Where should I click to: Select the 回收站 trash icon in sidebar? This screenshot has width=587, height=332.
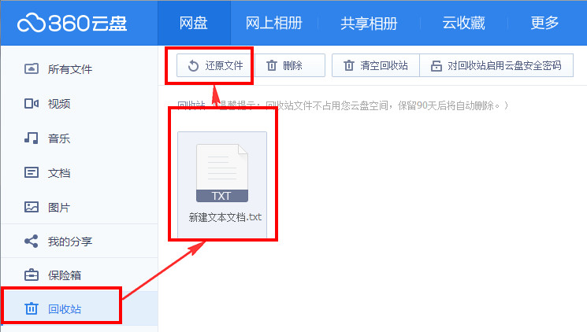32,309
